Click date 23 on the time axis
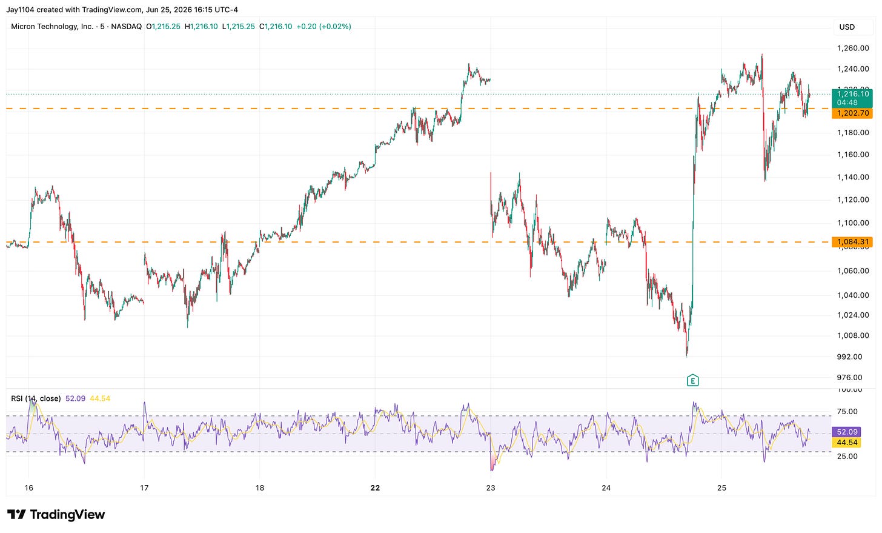Image resolution: width=882 pixels, height=533 pixels. click(x=491, y=488)
